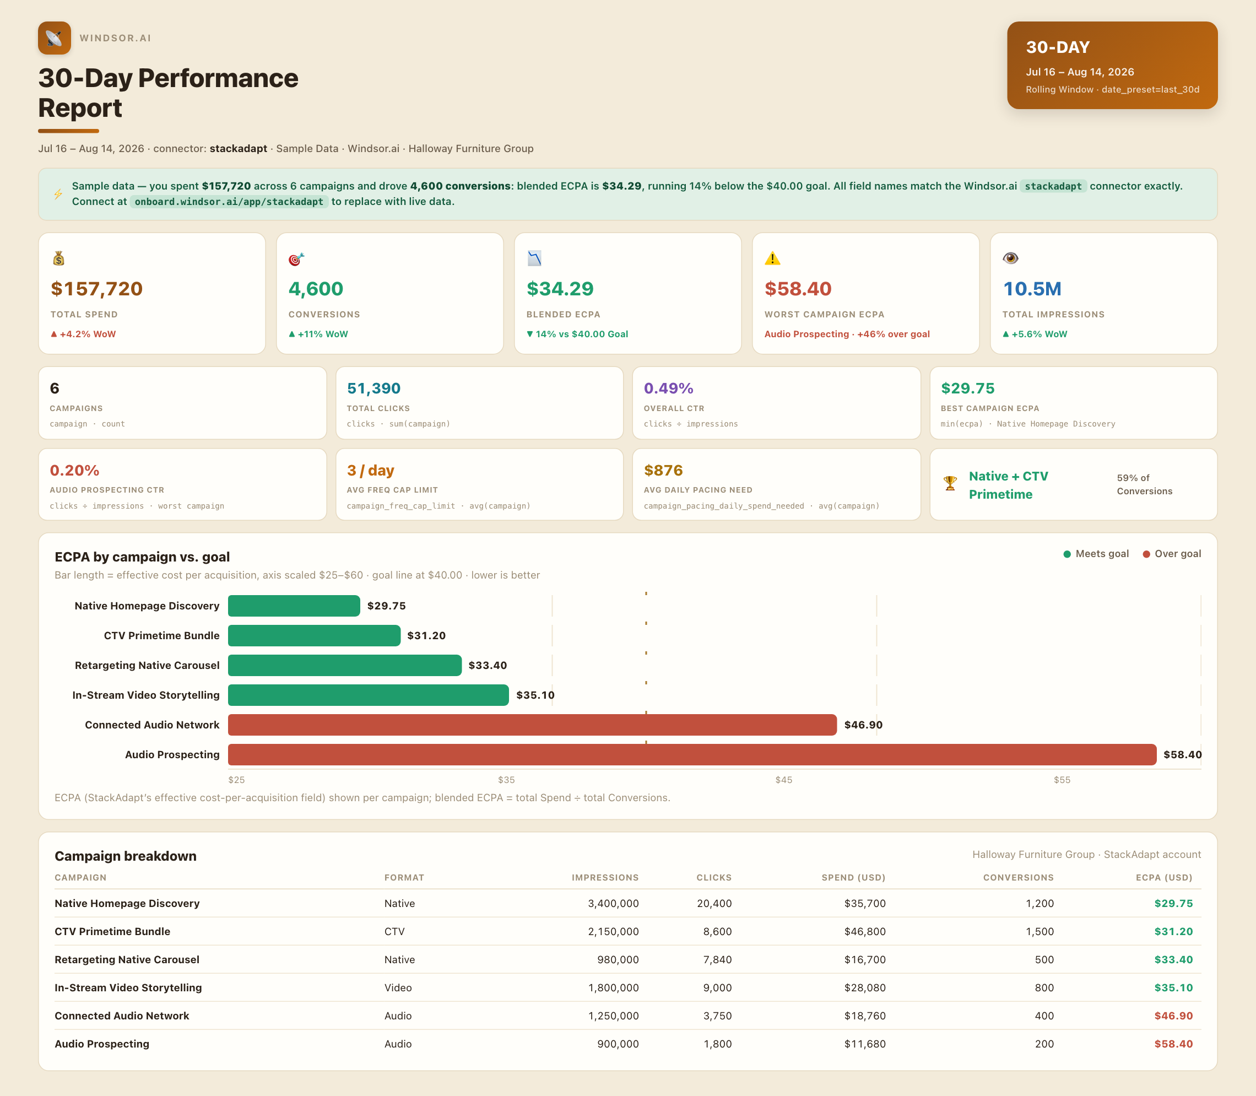Click the $876 avg daily pacing value
Screen dimensions: 1256x1096
(x=663, y=471)
